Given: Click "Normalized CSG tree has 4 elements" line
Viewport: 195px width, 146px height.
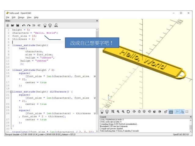Looking at the screenshot, I should pos(114,126).
